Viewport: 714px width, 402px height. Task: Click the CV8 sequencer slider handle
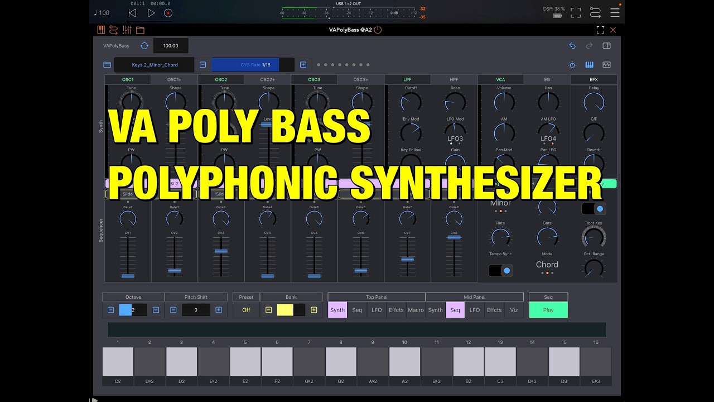click(454, 237)
